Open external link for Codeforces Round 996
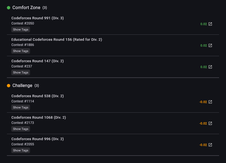Viewport: 226px width, 163px height. coord(210,145)
